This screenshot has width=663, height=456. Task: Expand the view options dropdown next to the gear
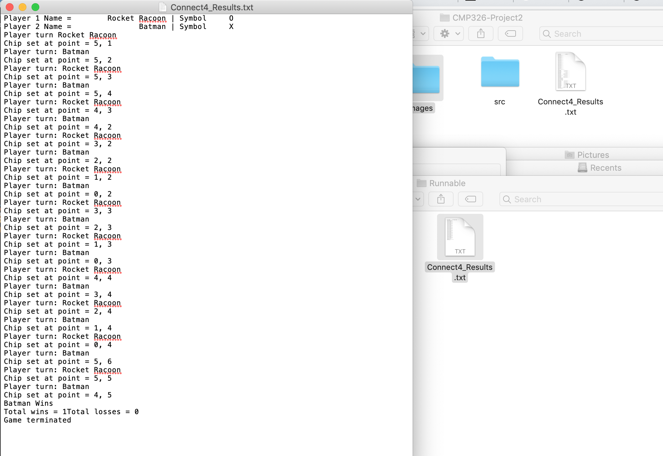tap(424, 33)
